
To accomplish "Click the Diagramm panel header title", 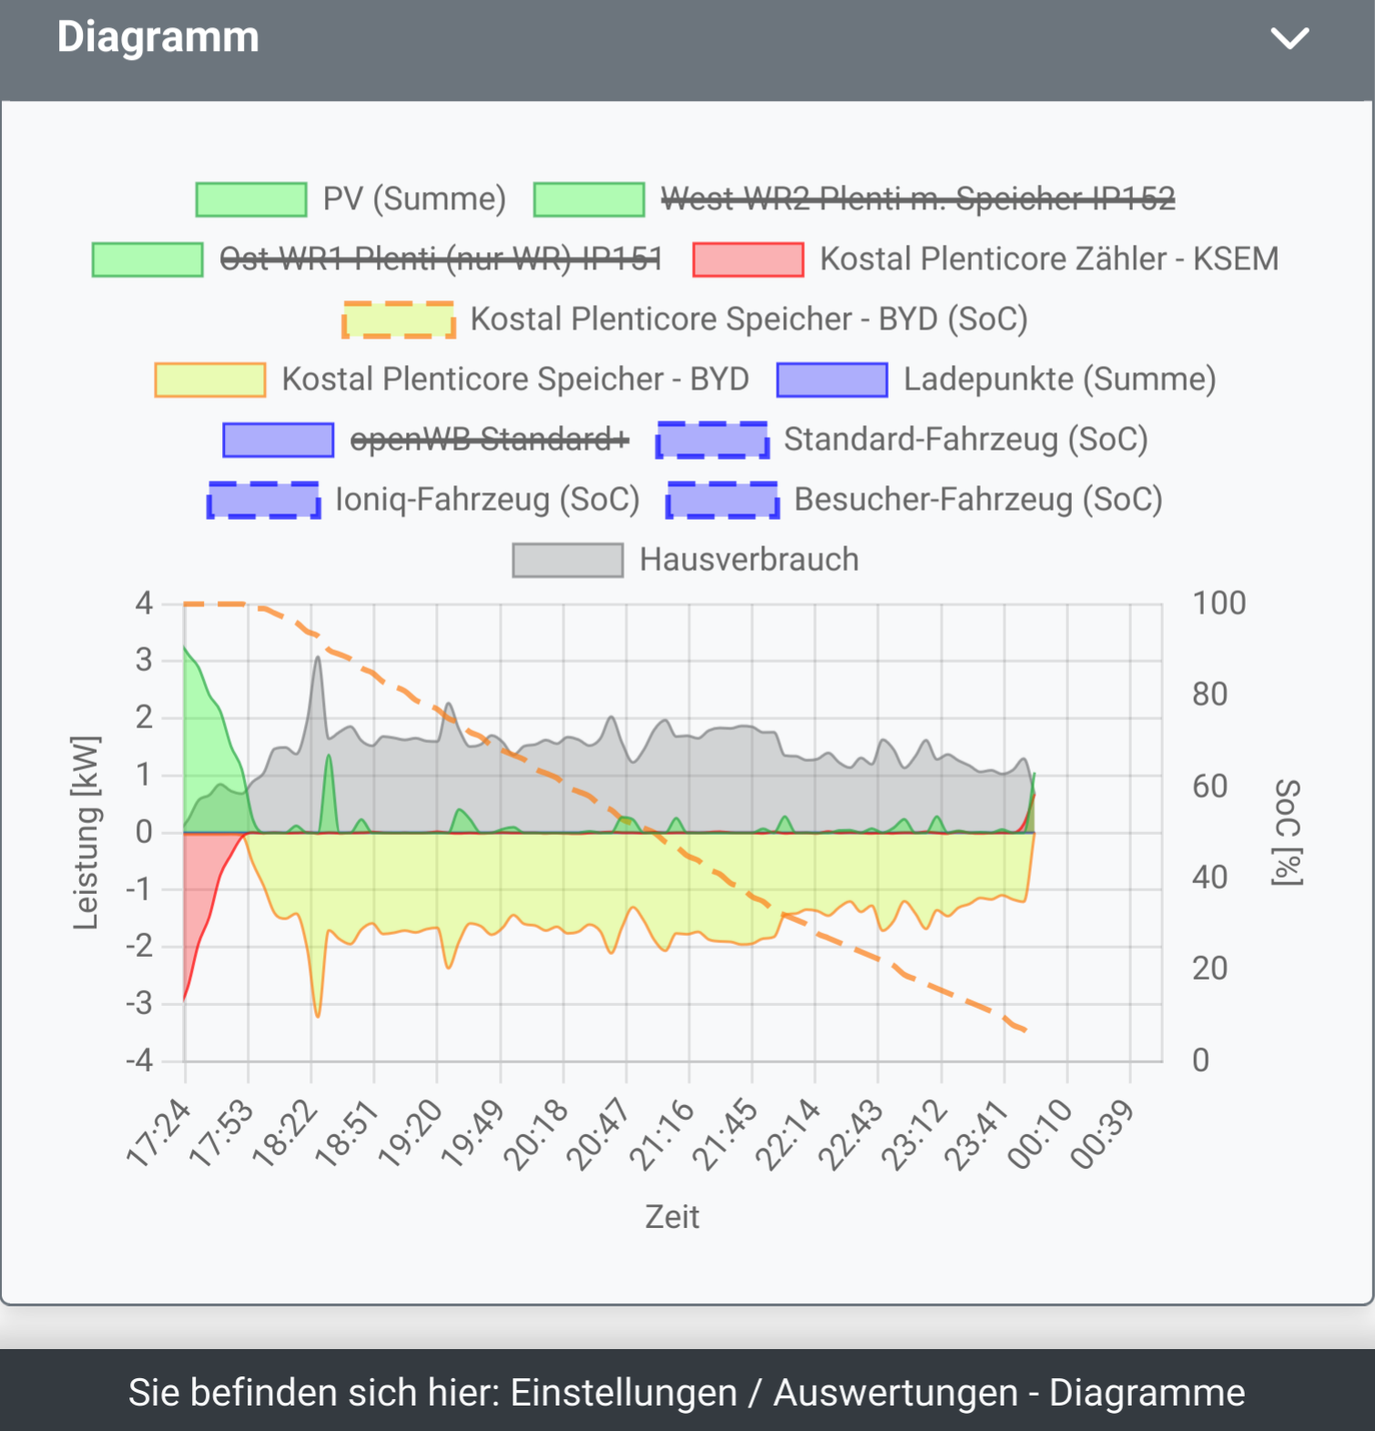I will [x=158, y=38].
